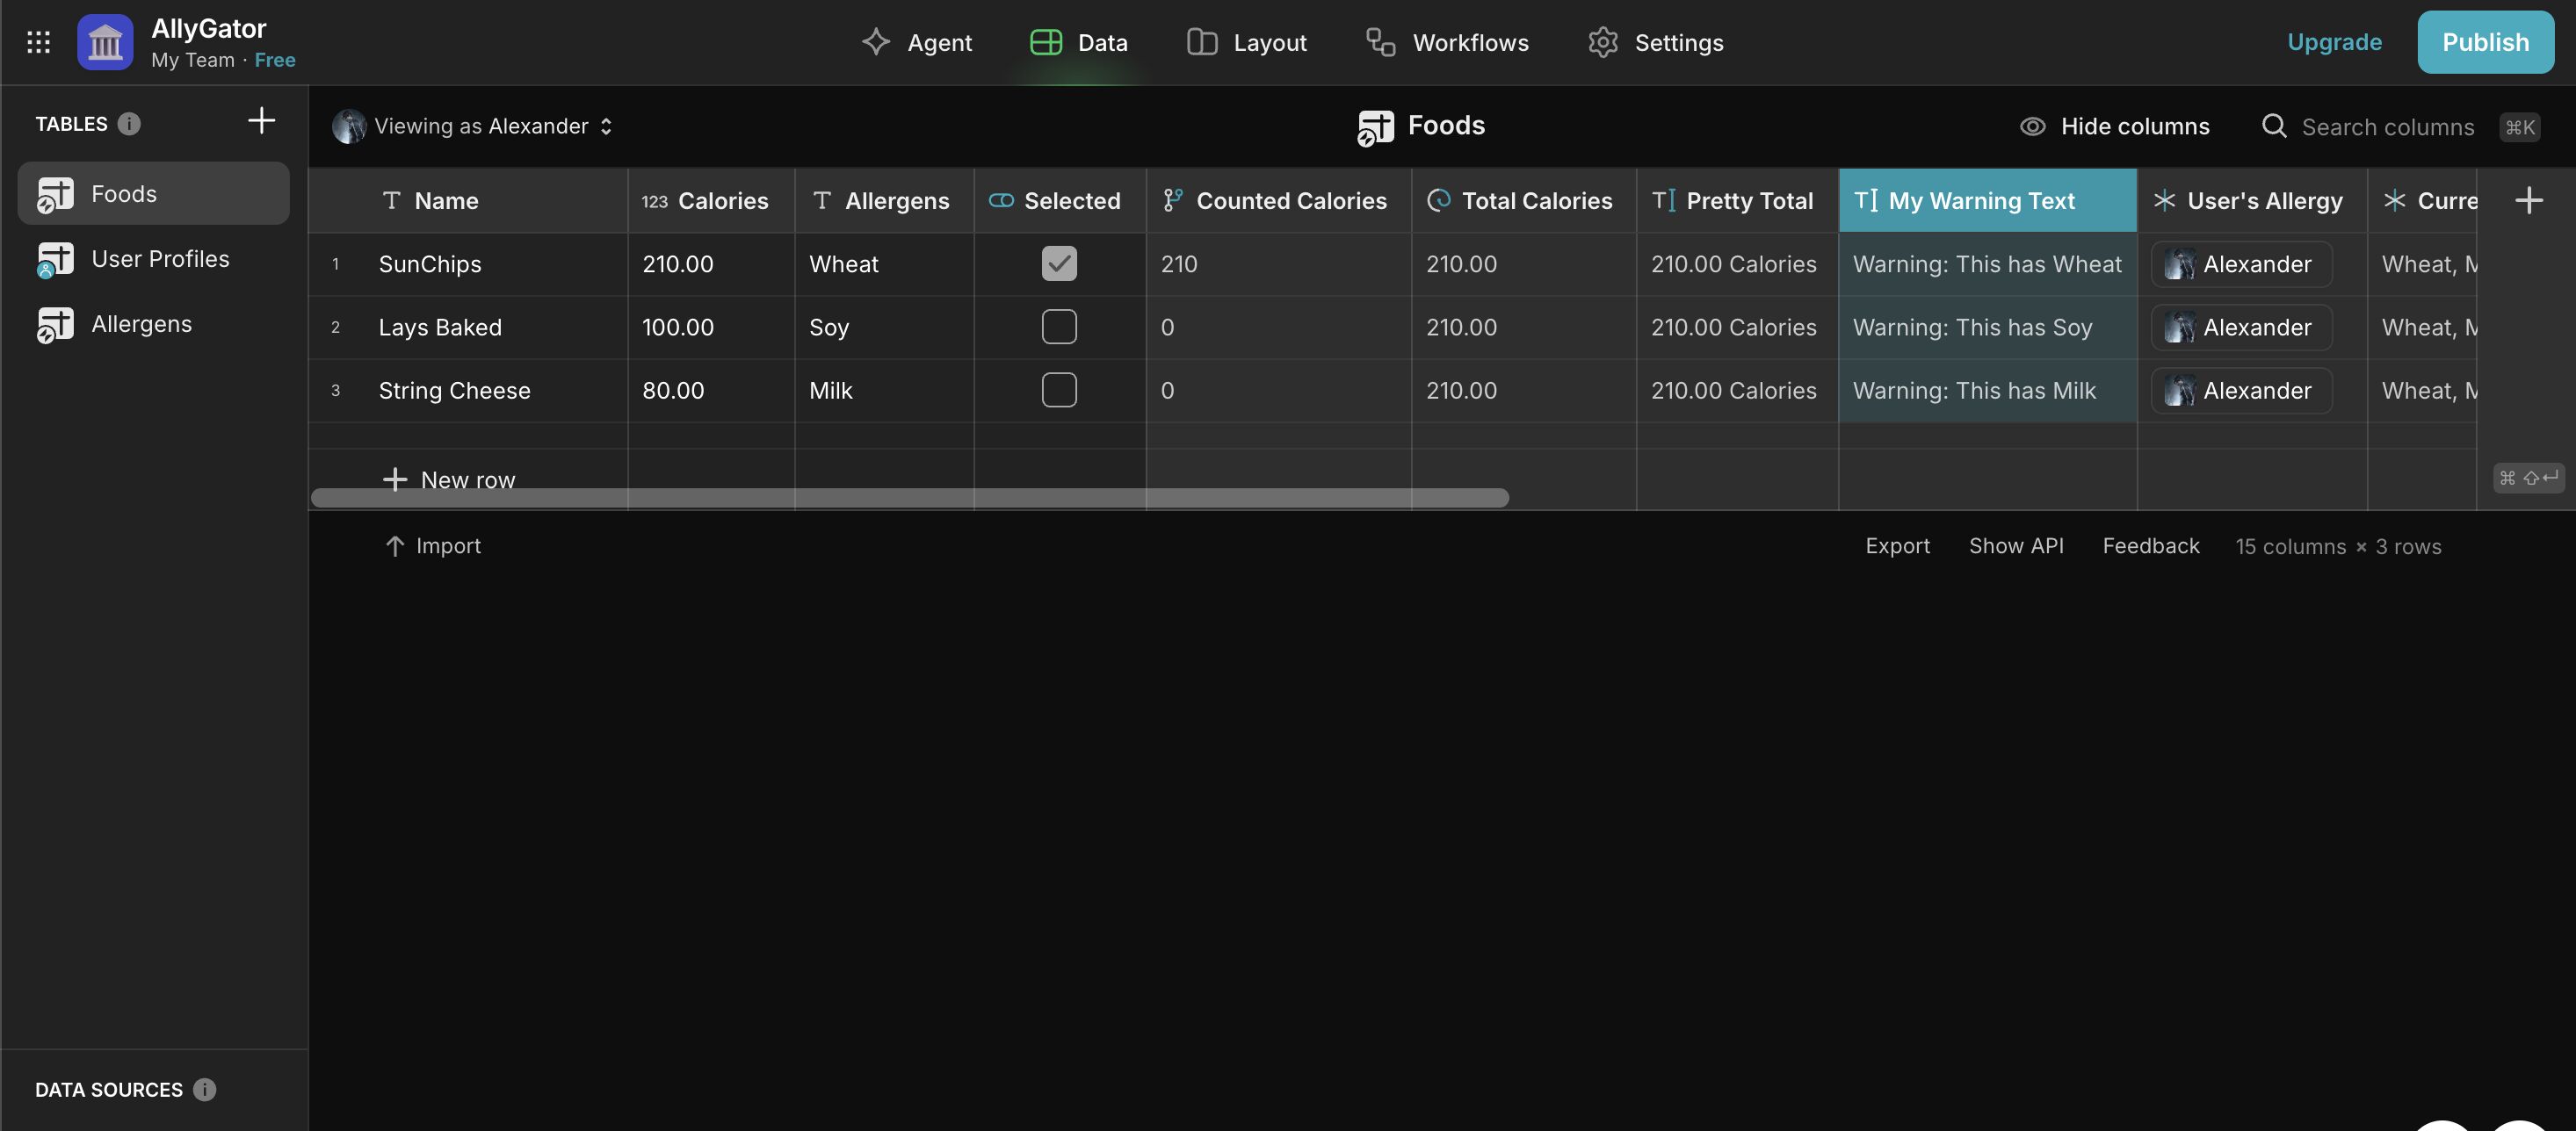Click the horizontal table scrollbar
Viewport: 2576px width, 1131px height.
coord(909,498)
